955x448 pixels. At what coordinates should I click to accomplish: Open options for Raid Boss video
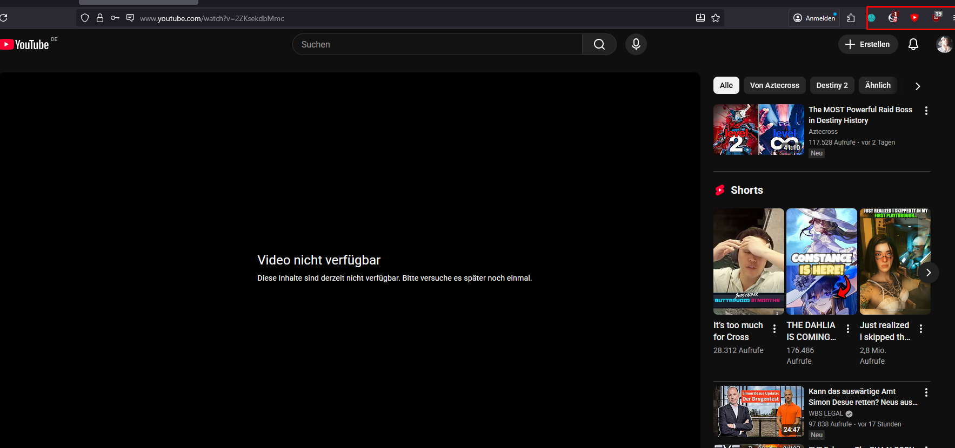coord(926,111)
